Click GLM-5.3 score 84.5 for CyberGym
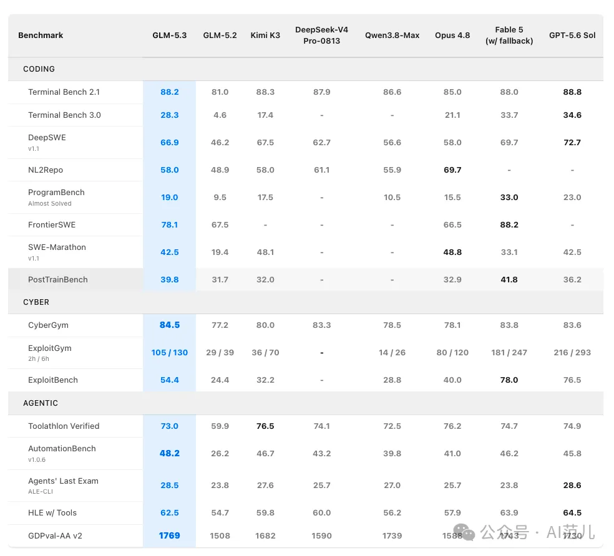This screenshot has width=614, height=556. [x=170, y=325]
